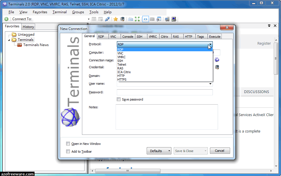Viewport: 281px width, 176px height.
Task: Select the Untagged folder
Action: tap(26, 35)
